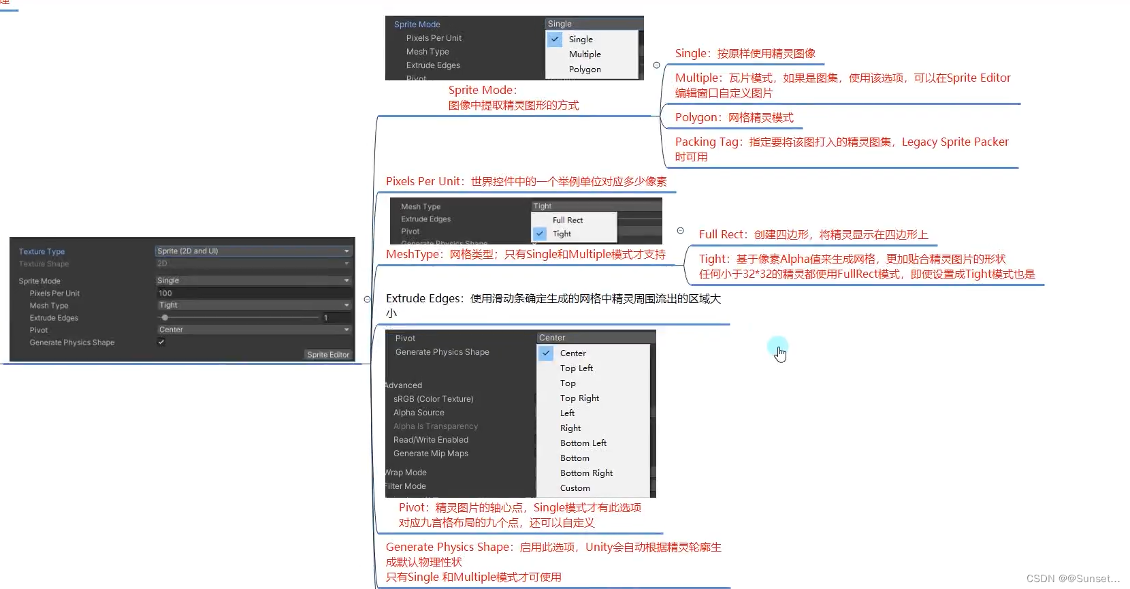Select Custom in the pivot list
The height and width of the screenshot is (589, 1130).
[594, 488]
